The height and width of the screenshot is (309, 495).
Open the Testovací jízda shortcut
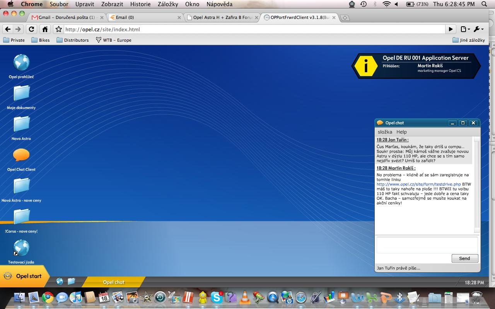pos(21,248)
